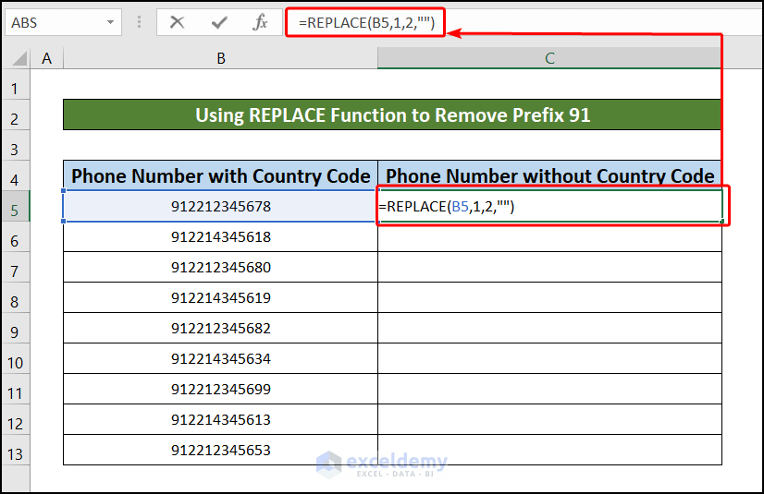
Task: Select cell with 912214345634
Action: coord(221,358)
